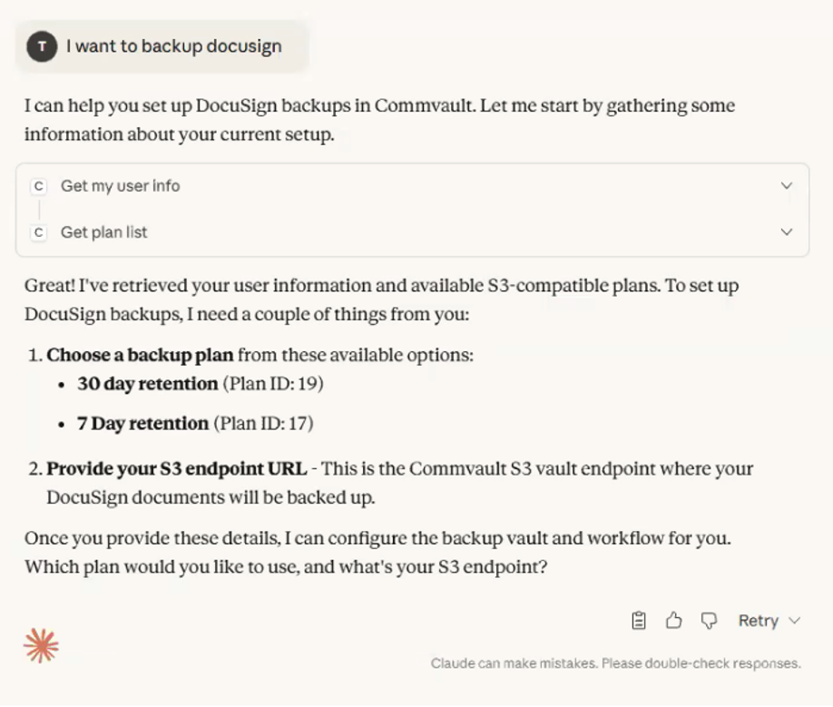Open the Get plan list tool call

coord(103,232)
